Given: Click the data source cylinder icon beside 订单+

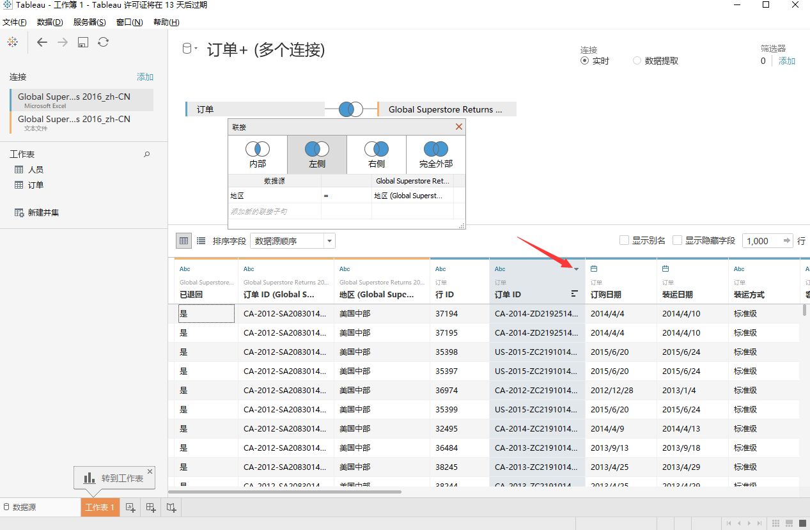Looking at the screenshot, I should coord(187,49).
